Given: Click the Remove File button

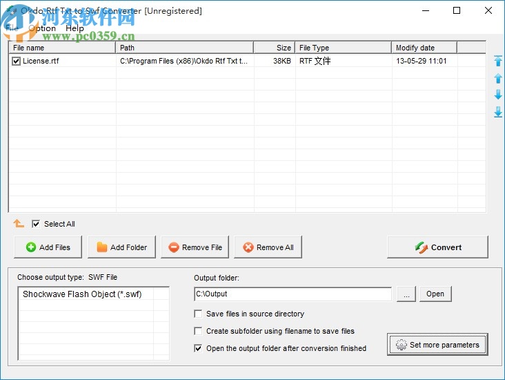Looking at the screenshot, I should point(195,247).
